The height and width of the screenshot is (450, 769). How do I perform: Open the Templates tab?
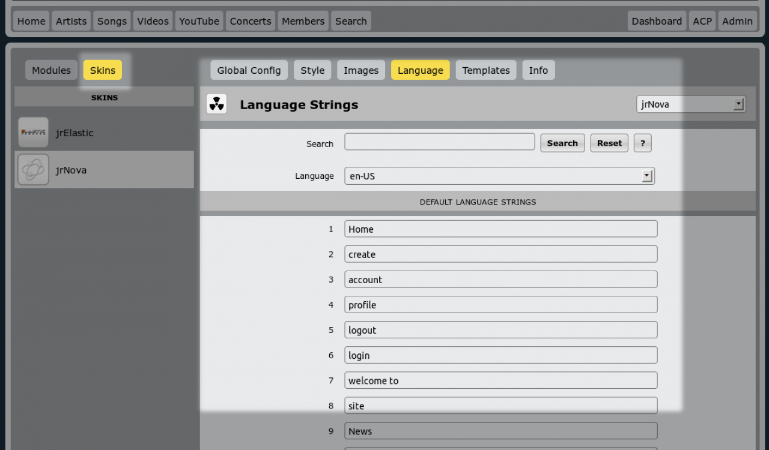click(486, 70)
